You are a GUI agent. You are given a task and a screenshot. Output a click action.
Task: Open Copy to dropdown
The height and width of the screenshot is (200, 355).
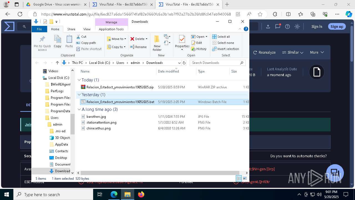(116, 47)
